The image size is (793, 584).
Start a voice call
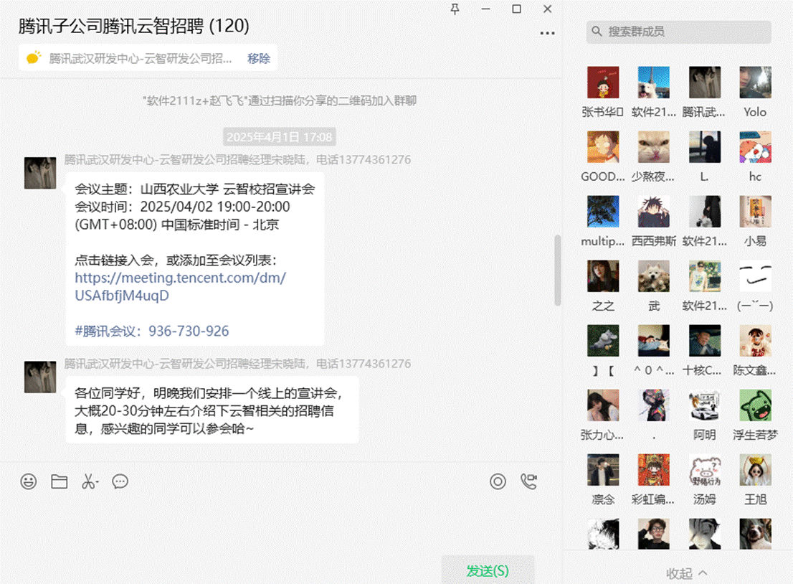tap(528, 481)
